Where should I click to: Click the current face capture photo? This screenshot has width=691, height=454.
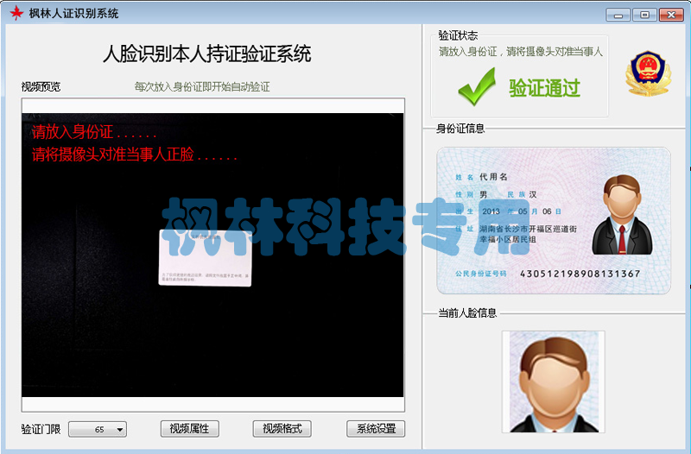click(x=554, y=381)
